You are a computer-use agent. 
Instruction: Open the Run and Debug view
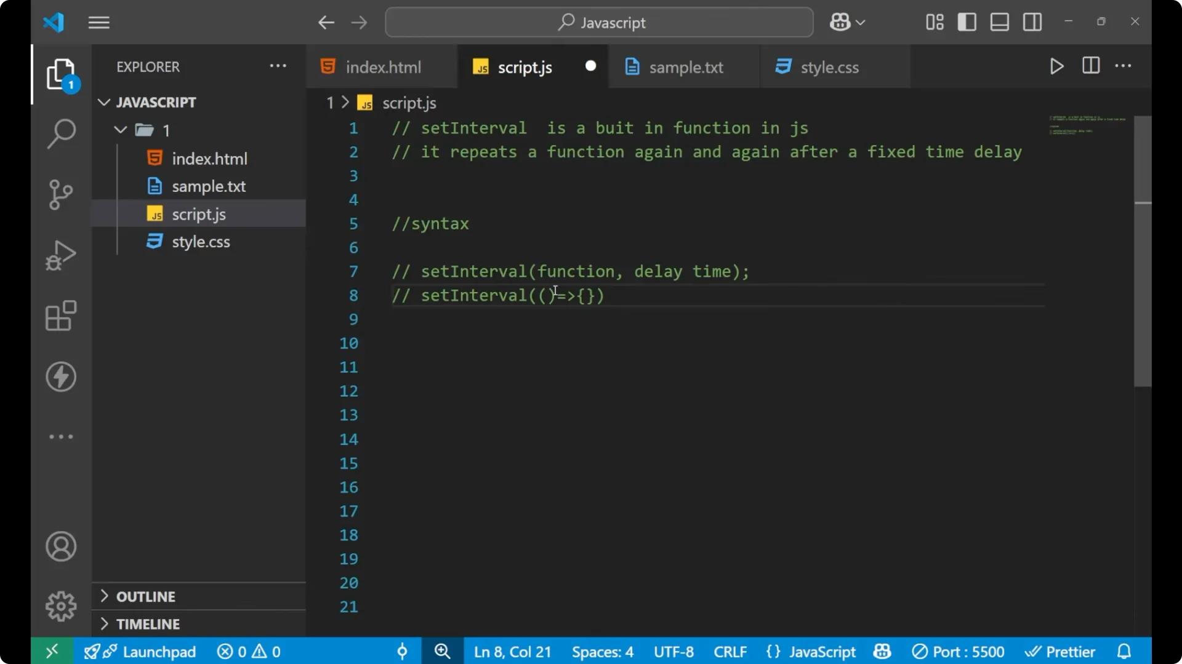point(61,255)
